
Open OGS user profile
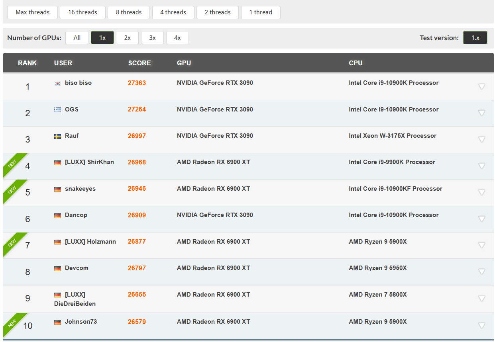click(x=72, y=109)
